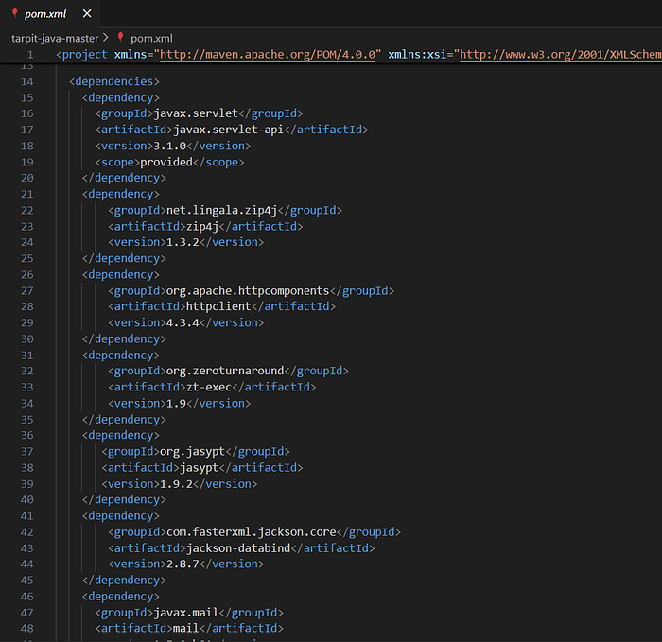Viewport: 662px width, 642px height.
Task: Click line number 14 in the gutter
Action: pyautogui.click(x=27, y=81)
